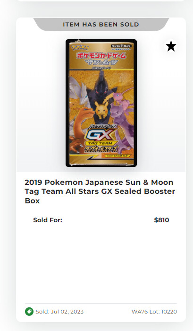Click the 11-card count badge on the box

pos(121,46)
